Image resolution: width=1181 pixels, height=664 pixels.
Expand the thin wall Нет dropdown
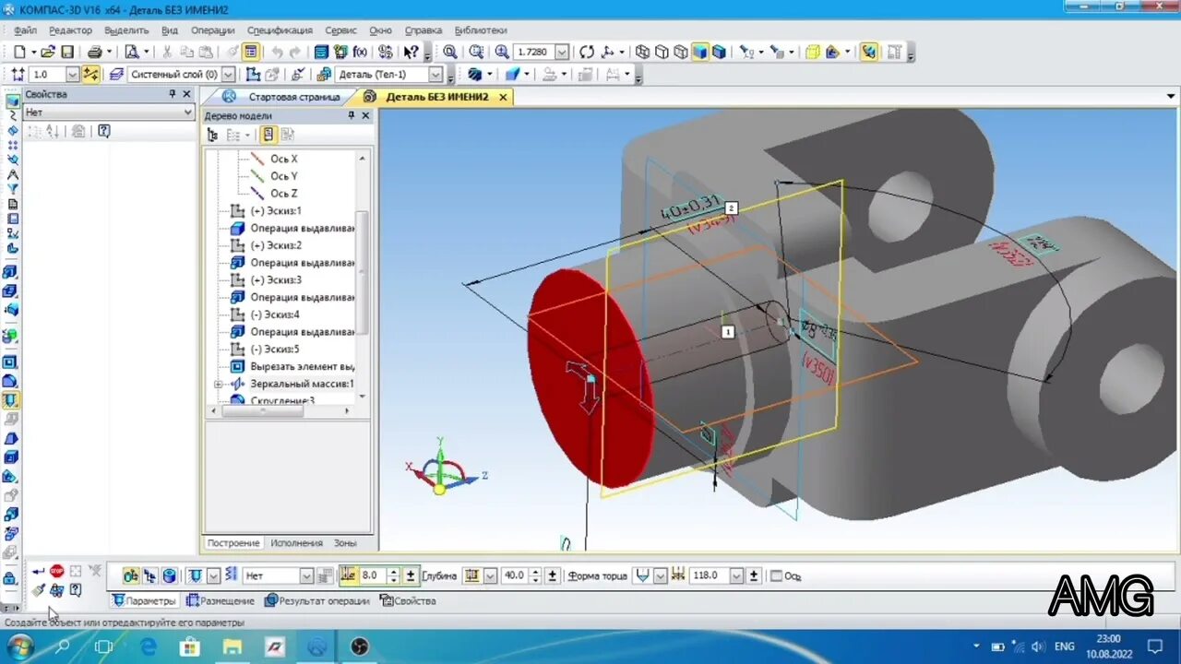307,575
